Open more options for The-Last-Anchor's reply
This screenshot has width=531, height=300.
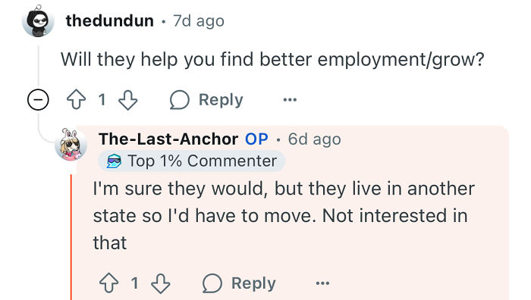tap(322, 283)
